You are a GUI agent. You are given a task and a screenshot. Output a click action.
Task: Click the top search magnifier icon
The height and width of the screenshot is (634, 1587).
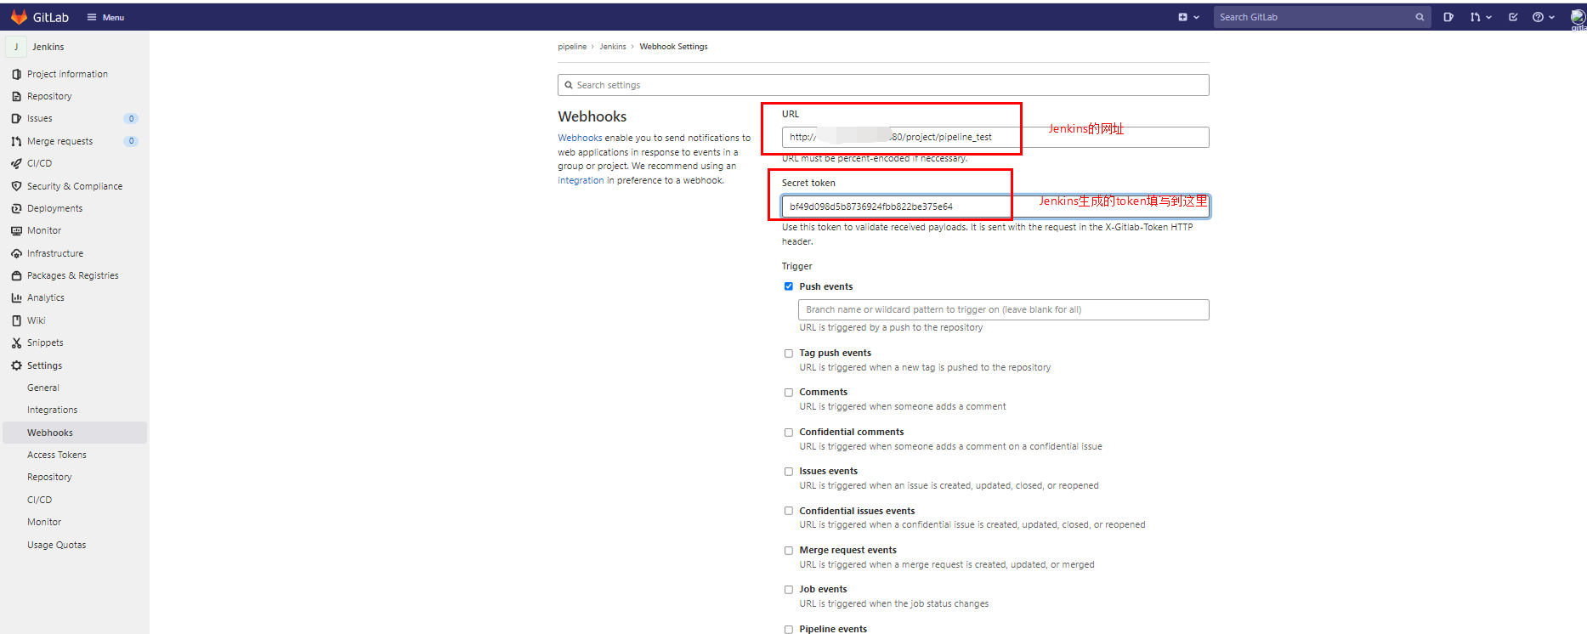click(x=1420, y=17)
